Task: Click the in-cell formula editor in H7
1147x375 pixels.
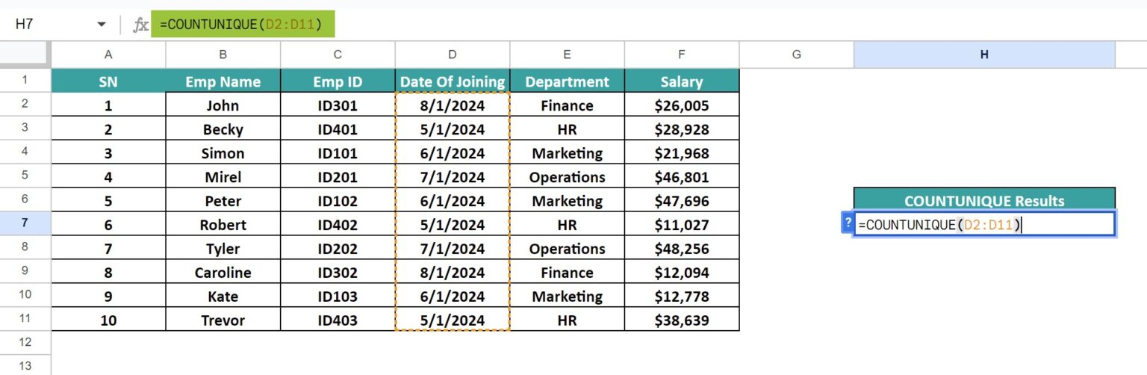Action: 984,223
